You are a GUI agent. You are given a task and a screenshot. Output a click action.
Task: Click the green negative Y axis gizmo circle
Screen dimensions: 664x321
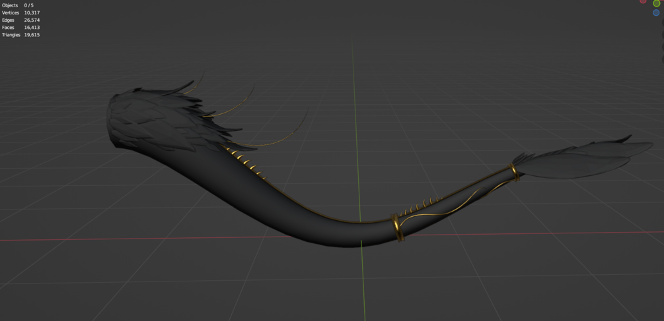(x=656, y=3)
